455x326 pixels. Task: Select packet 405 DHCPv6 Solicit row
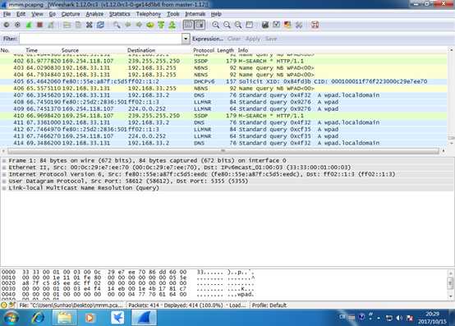[x=223, y=81]
